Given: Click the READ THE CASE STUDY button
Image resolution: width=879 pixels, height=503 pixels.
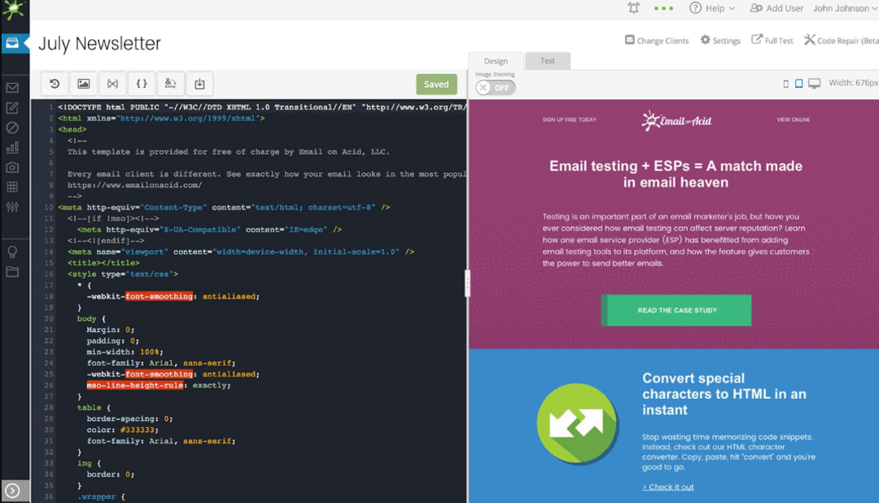Looking at the screenshot, I should pyautogui.click(x=676, y=310).
